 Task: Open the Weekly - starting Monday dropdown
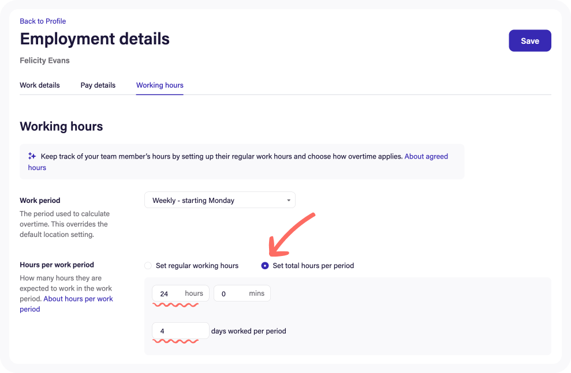[219, 200]
